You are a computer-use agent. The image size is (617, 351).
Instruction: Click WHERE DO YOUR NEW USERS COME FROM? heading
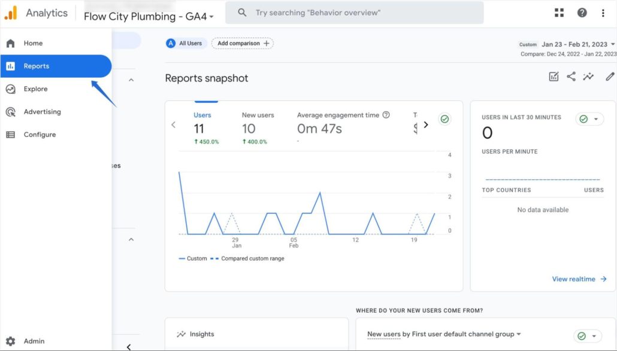419,310
